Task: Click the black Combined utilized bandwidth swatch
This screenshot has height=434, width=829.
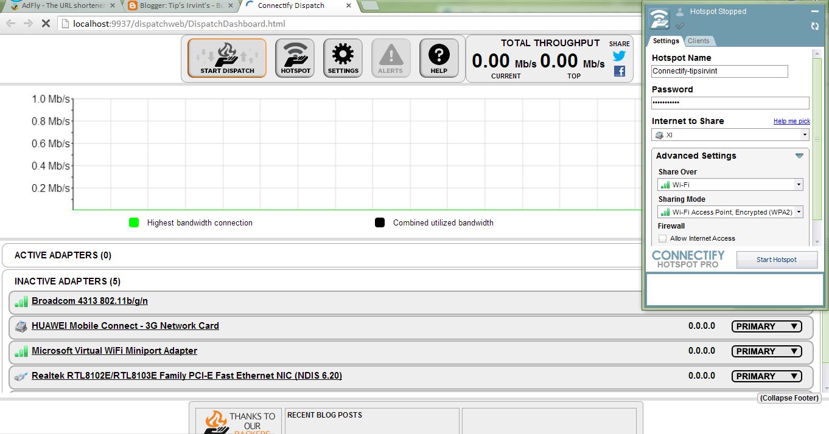Action: point(380,222)
